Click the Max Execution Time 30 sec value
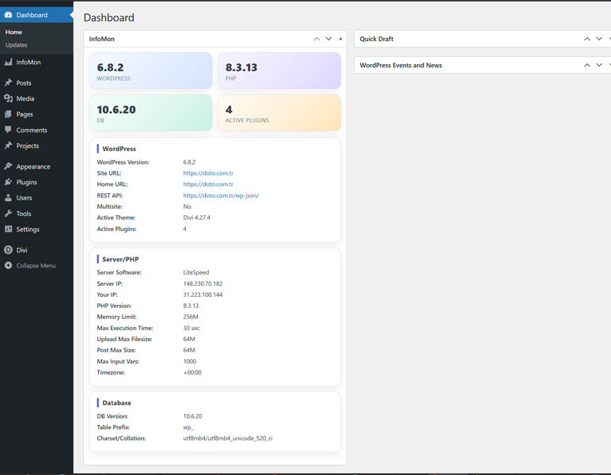 coord(192,328)
